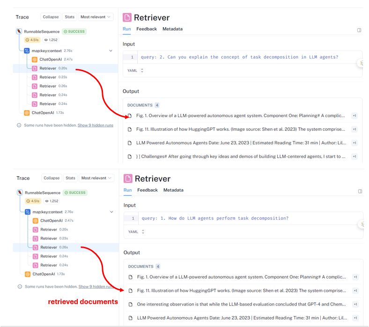369x327 pixels.
Task: Click the +1 badge on the 'One interesting observation' document
Action: pos(355,305)
